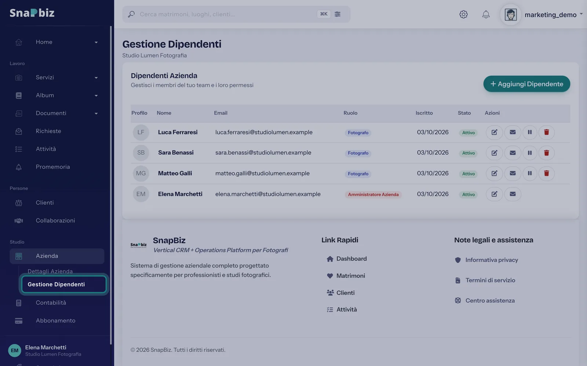This screenshot has width=587, height=366.
Task: Open Collaborazioni in sidebar
Action: pyautogui.click(x=57, y=221)
